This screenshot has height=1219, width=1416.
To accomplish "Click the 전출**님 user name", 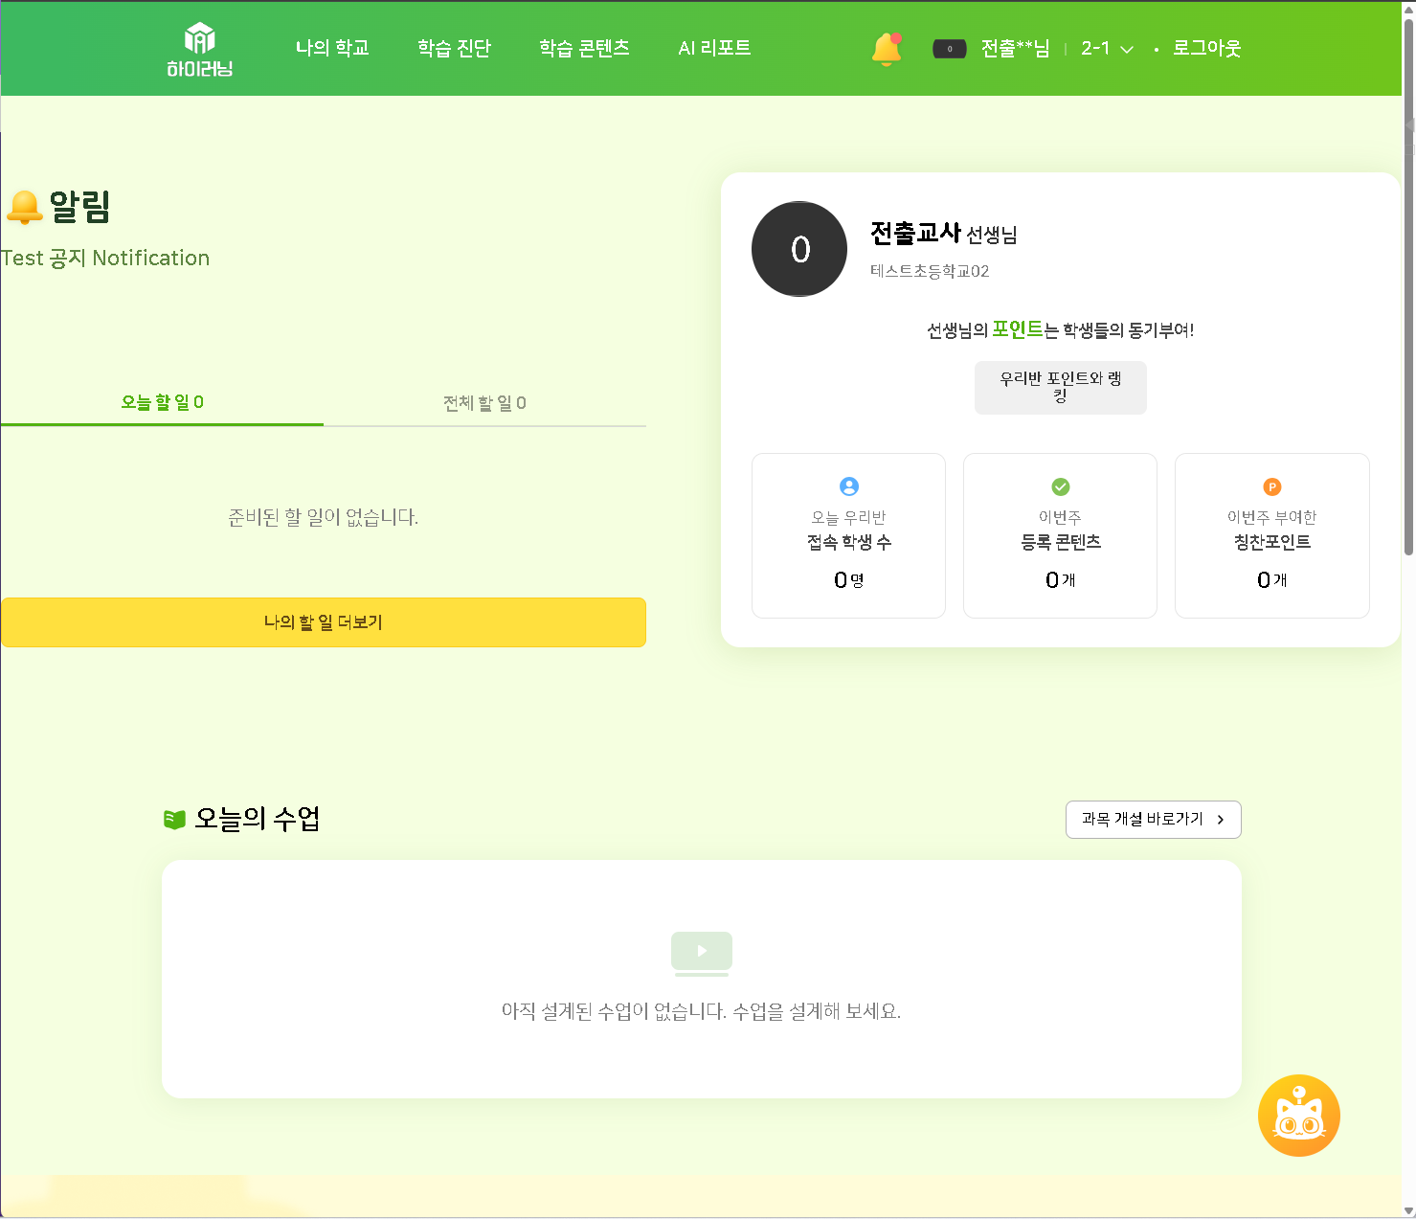I will click(1015, 49).
